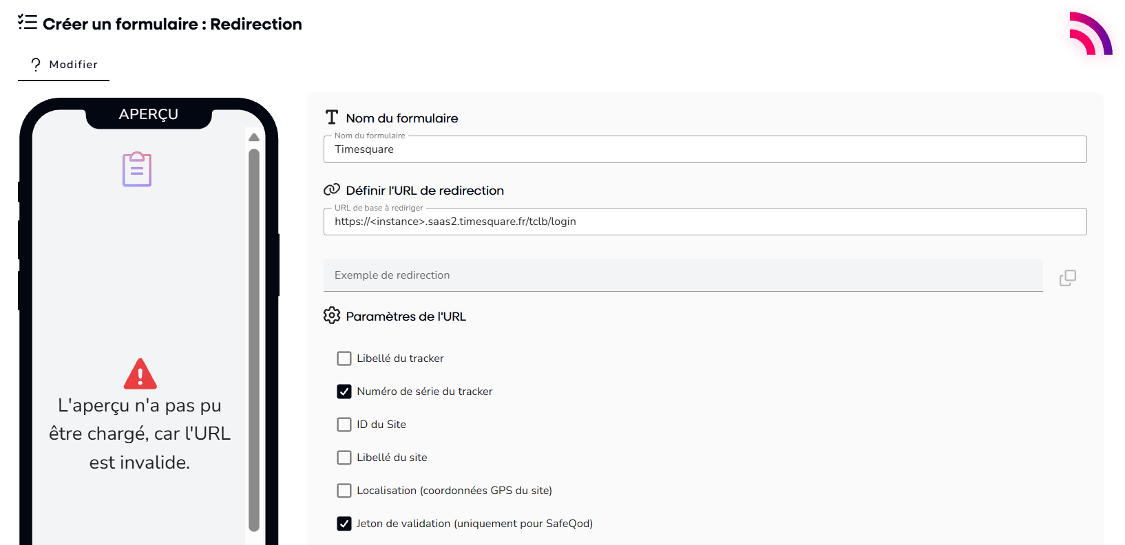1125x545 pixels.
Task: Check Localisation (coordonnées GPS du site)
Action: [x=344, y=491]
